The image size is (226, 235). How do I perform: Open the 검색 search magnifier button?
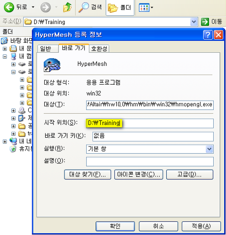click(90, 7)
